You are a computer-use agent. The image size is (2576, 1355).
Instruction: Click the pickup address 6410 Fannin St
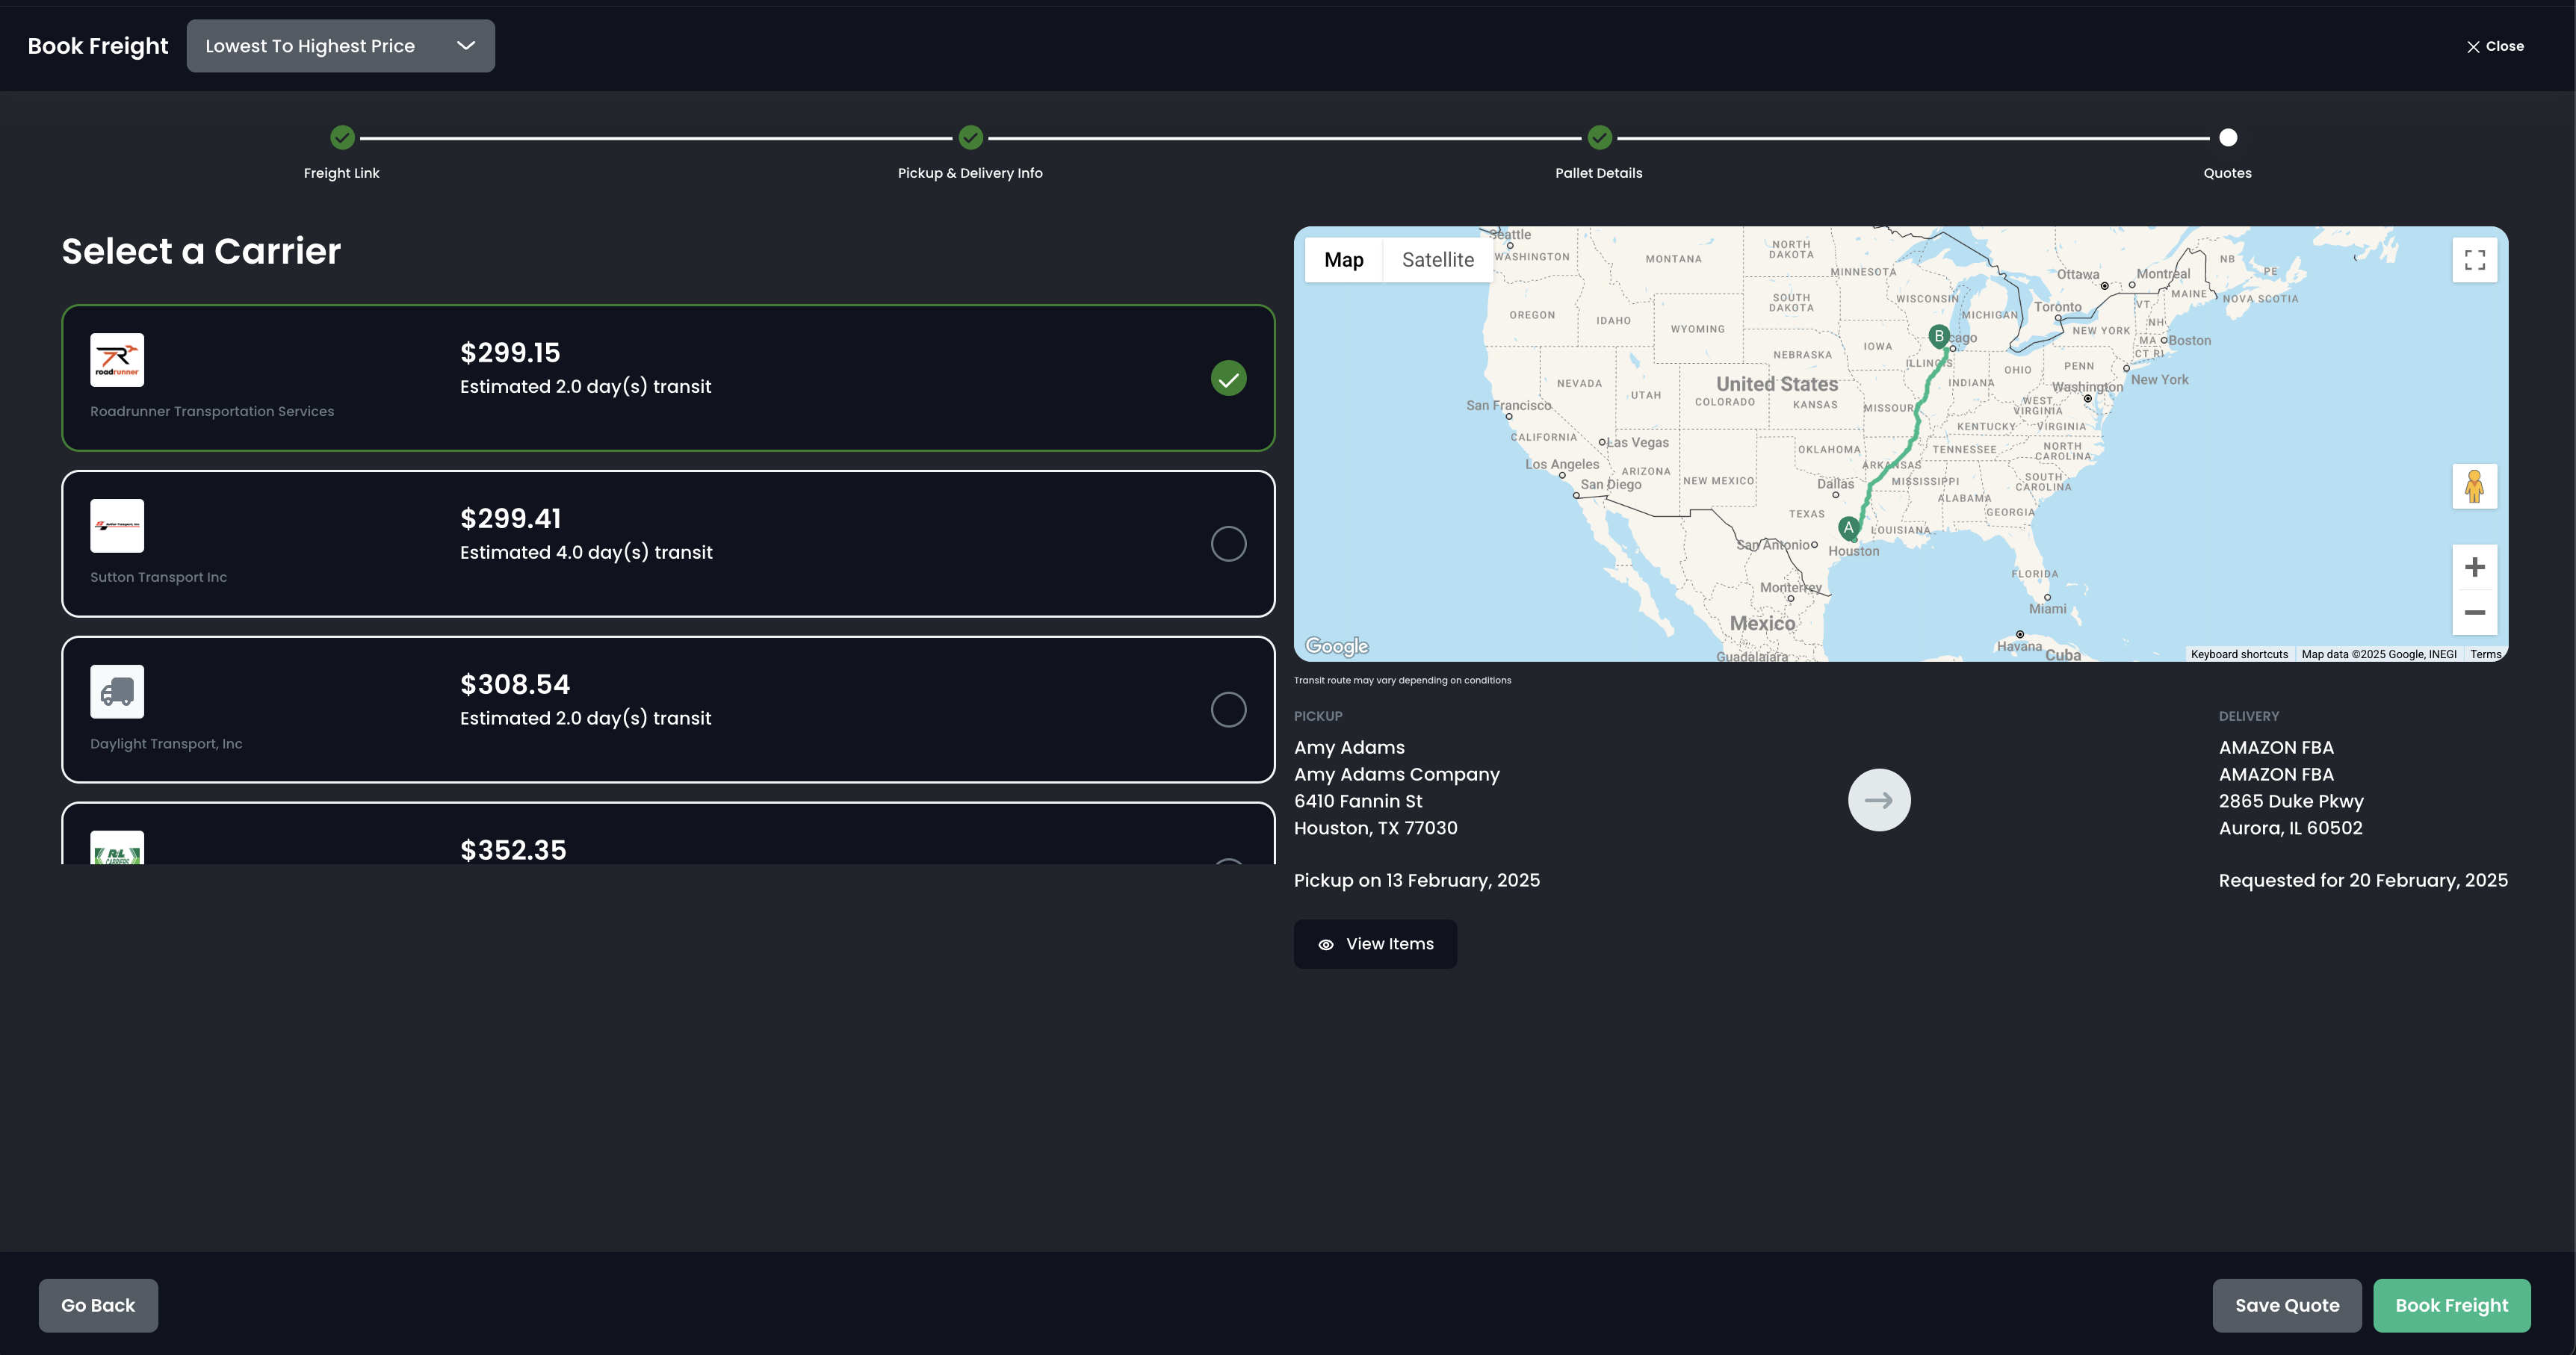(1358, 801)
